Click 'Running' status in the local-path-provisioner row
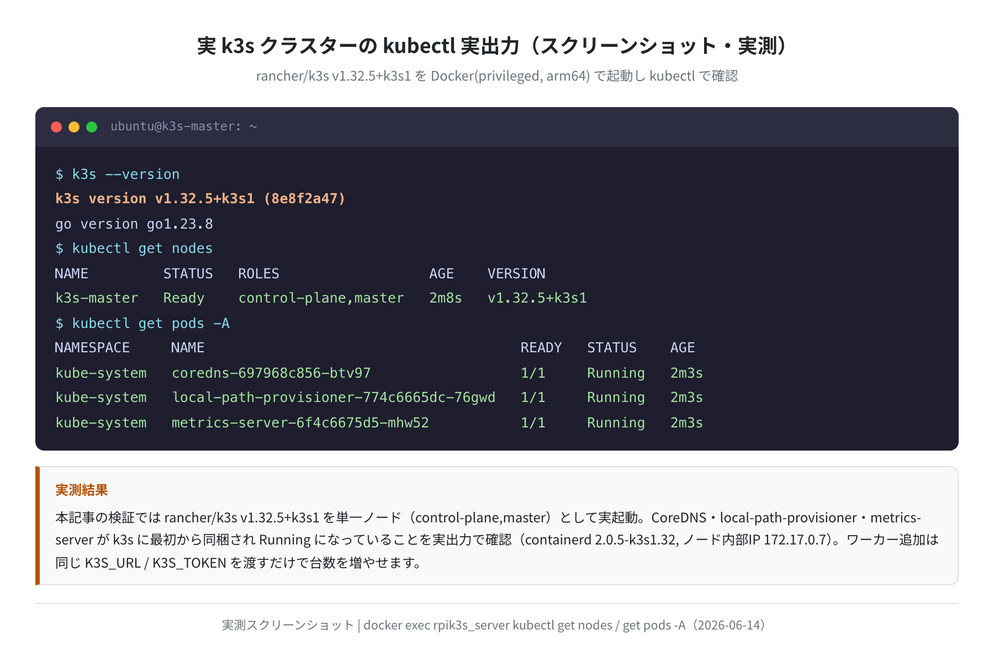The height and width of the screenshot is (656, 994). (x=616, y=398)
